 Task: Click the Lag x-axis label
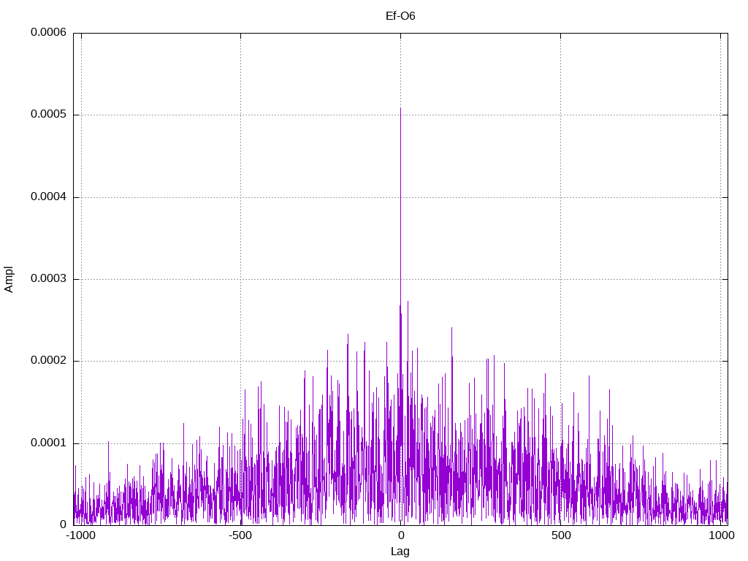tap(400, 552)
